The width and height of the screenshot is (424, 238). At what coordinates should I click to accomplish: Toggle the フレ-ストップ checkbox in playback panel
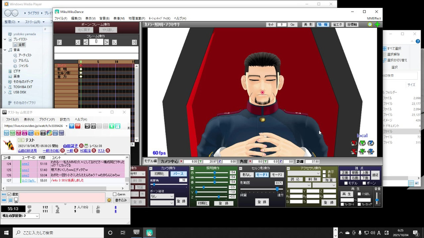point(359,205)
